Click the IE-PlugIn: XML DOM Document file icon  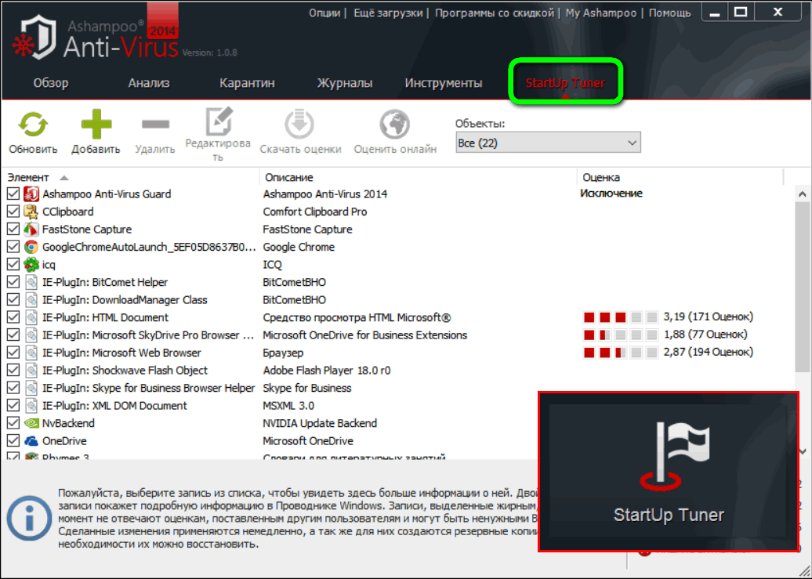click(31, 406)
